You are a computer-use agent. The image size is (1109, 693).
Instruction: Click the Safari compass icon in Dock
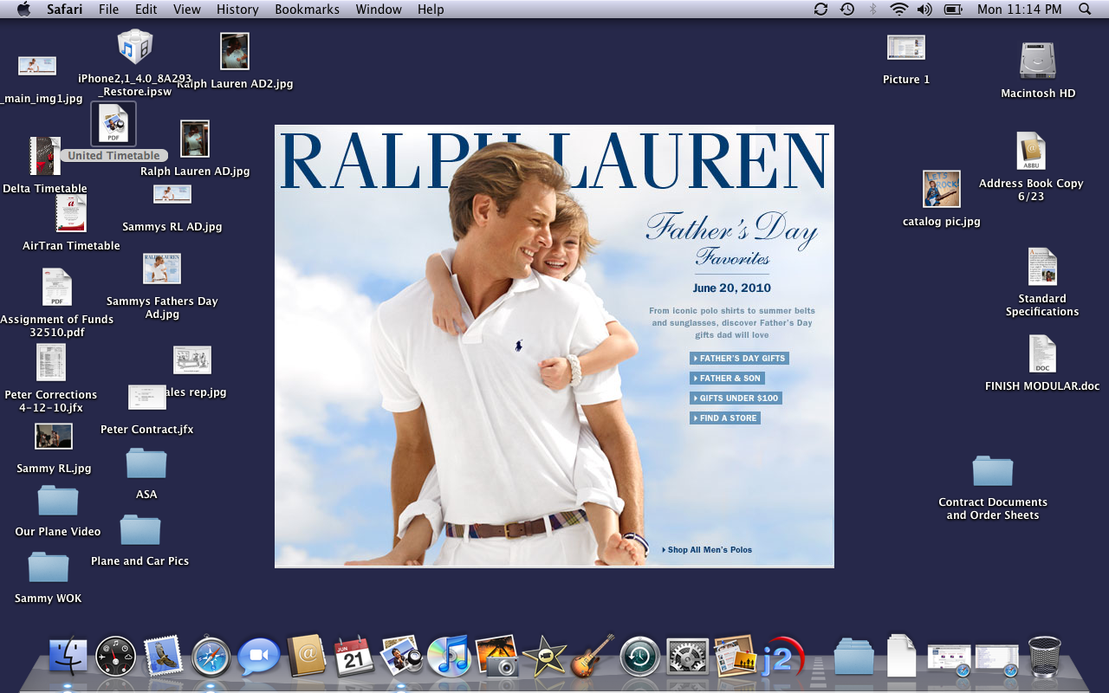[211, 657]
